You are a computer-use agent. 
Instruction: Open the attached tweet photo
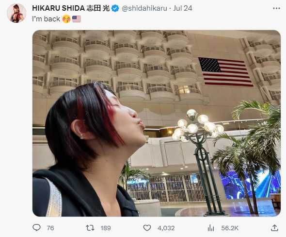click(x=157, y=123)
